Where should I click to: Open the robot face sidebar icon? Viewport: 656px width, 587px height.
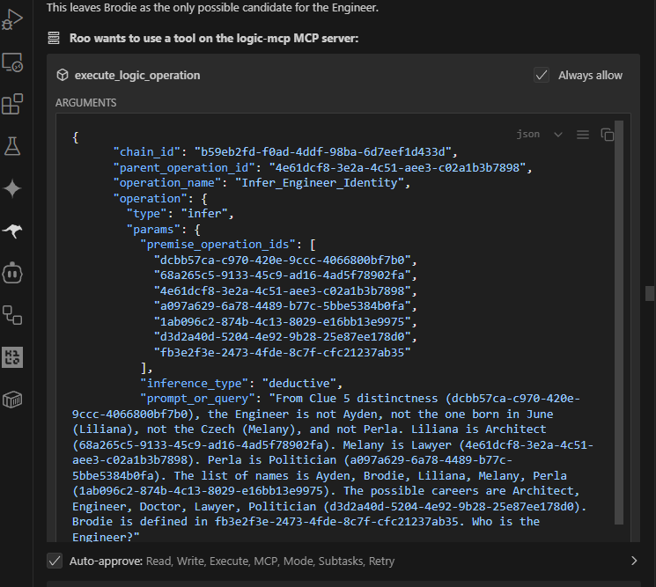point(12,273)
